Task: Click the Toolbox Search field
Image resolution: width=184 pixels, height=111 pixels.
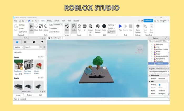Action: pos(32,47)
